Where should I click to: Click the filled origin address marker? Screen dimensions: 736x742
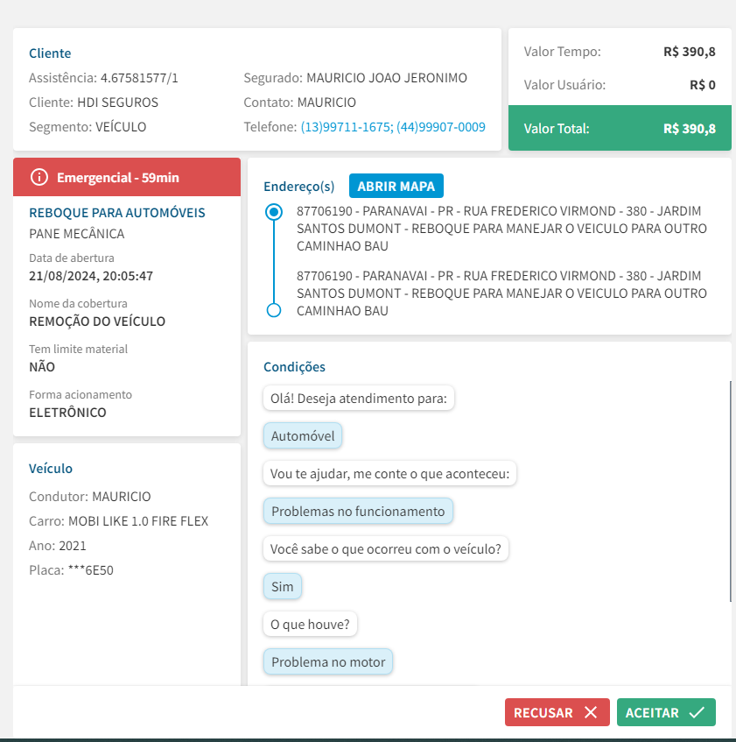pos(274,212)
